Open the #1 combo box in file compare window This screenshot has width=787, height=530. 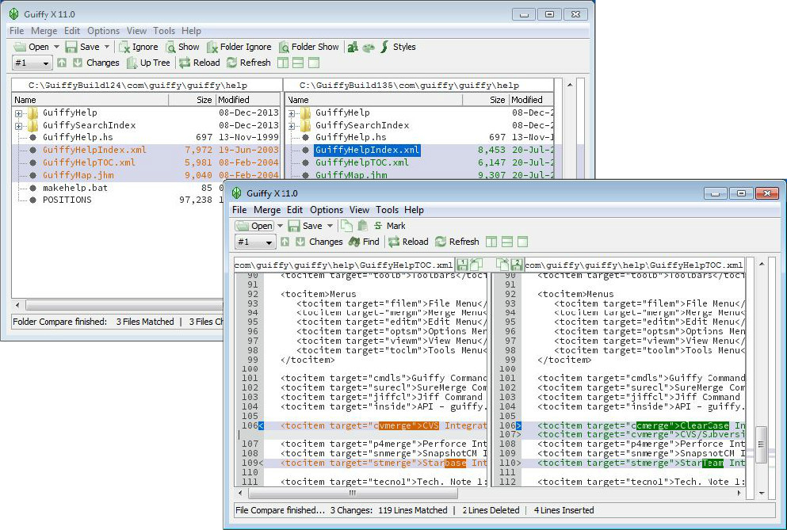click(255, 242)
